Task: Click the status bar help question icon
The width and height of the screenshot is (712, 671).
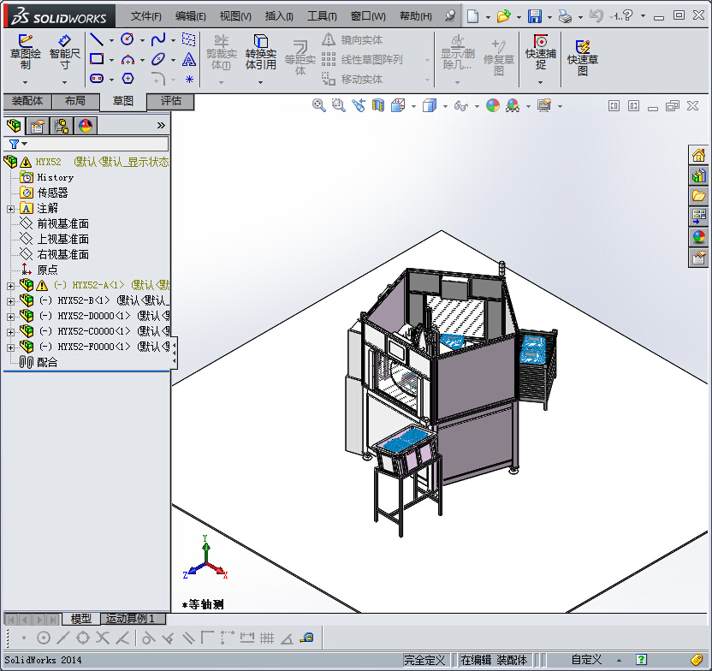Action: point(641,659)
